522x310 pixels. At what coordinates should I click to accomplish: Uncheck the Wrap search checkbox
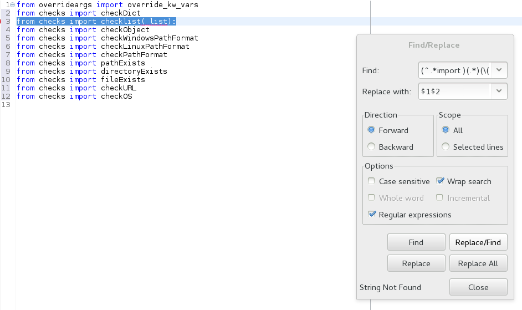coord(440,181)
